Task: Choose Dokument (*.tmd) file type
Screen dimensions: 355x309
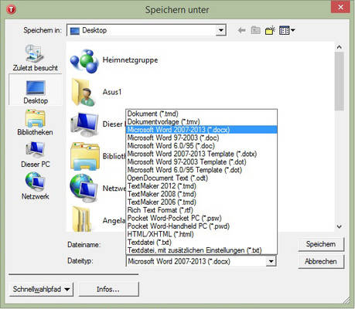Action: coord(202,114)
